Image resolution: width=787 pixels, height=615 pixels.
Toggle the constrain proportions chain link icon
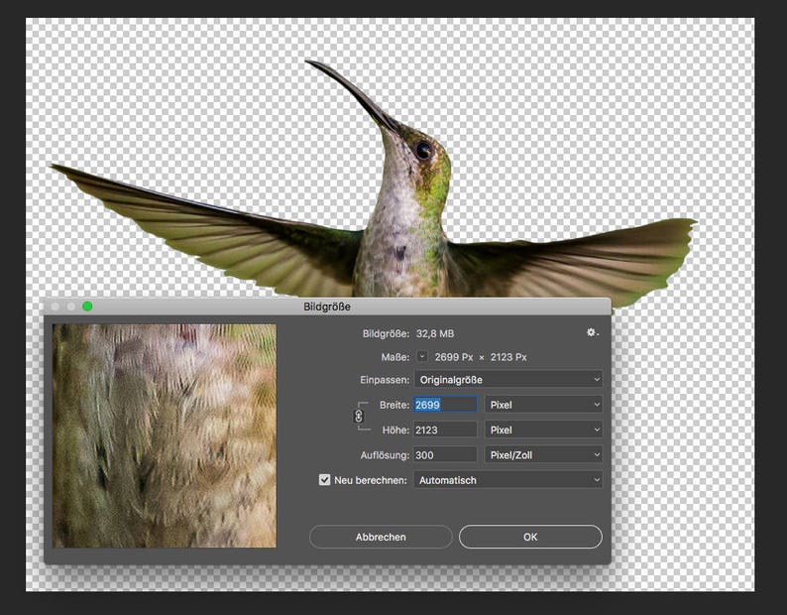tap(359, 417)
